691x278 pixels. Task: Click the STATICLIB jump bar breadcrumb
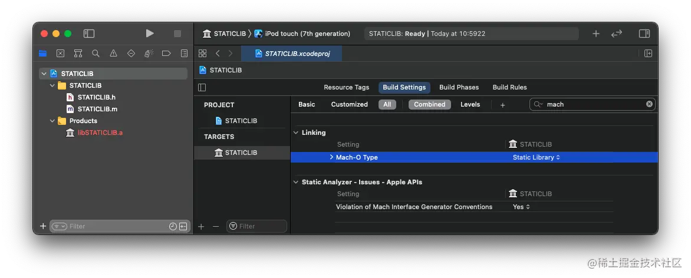coord(221,70)
